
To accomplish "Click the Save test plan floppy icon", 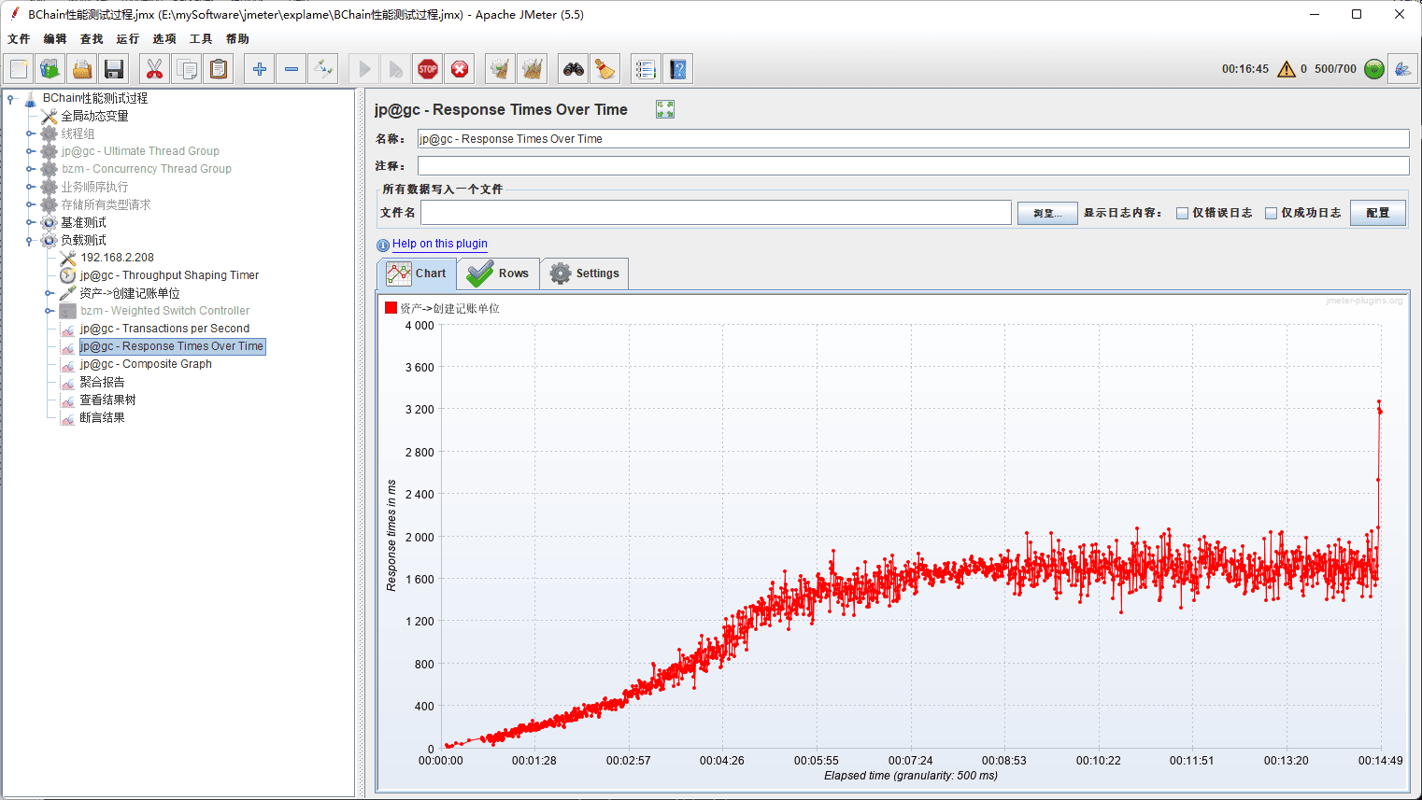I will (x=114, y=69).
